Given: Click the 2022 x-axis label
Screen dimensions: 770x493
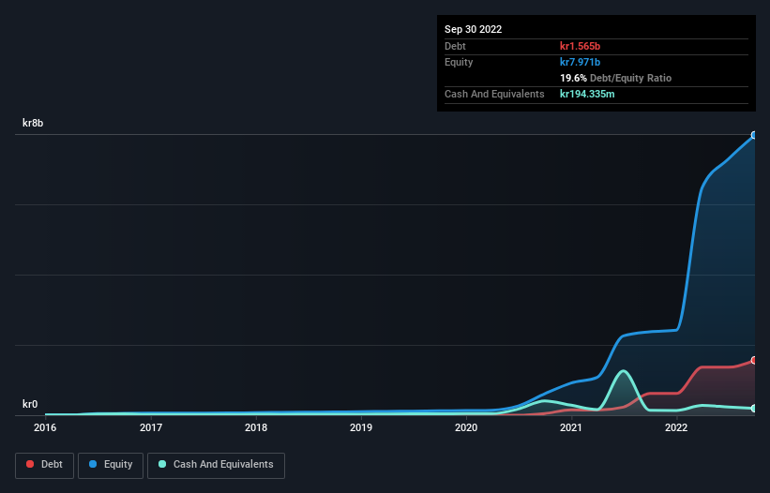Looking at the screenshot, I should (x=676, y=427).
